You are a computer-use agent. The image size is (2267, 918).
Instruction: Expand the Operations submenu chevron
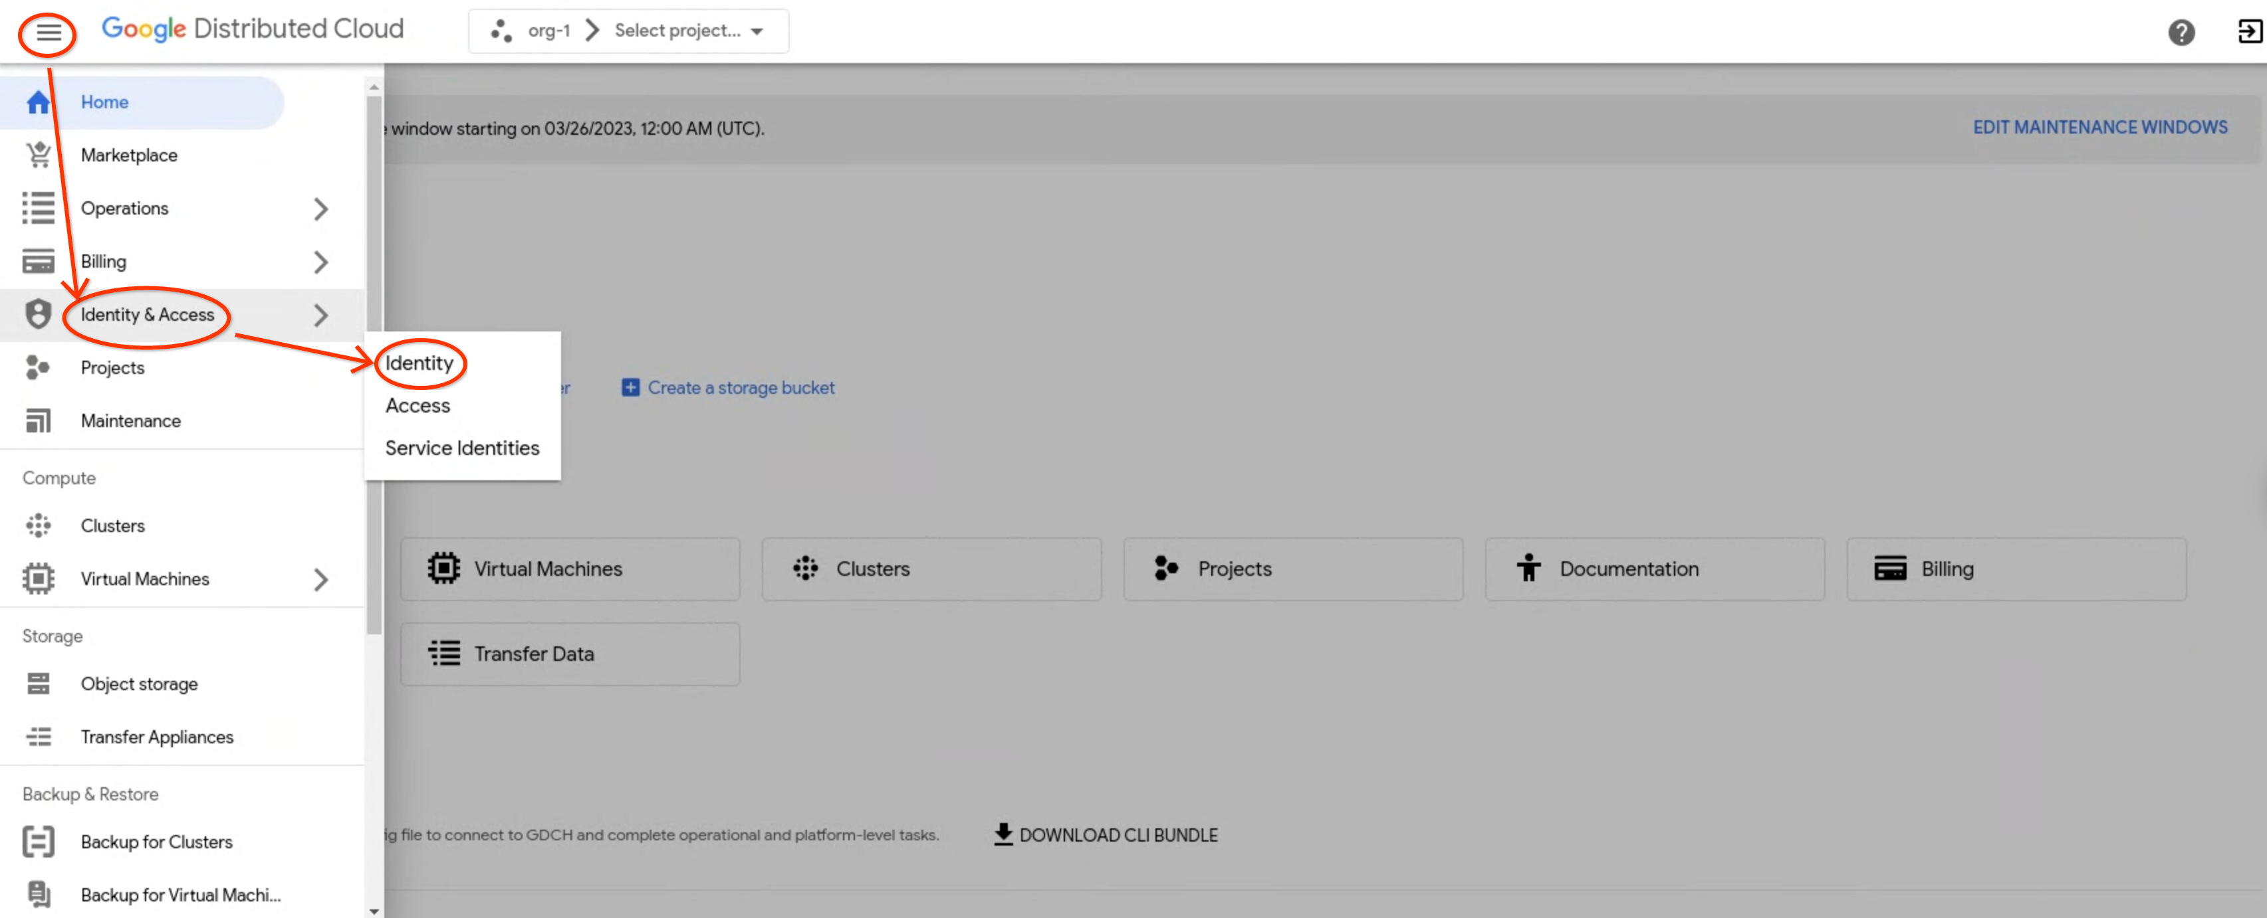[x=320, y=209]
